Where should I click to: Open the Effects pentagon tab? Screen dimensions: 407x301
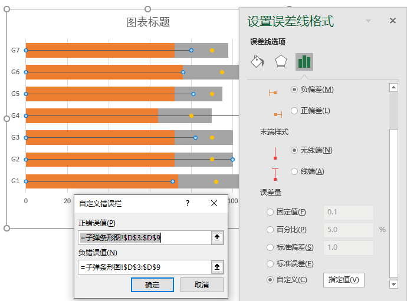(281, 61)
